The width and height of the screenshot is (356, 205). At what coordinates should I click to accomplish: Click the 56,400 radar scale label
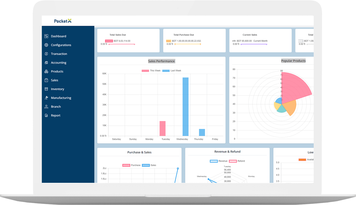[x=227, y=170]
